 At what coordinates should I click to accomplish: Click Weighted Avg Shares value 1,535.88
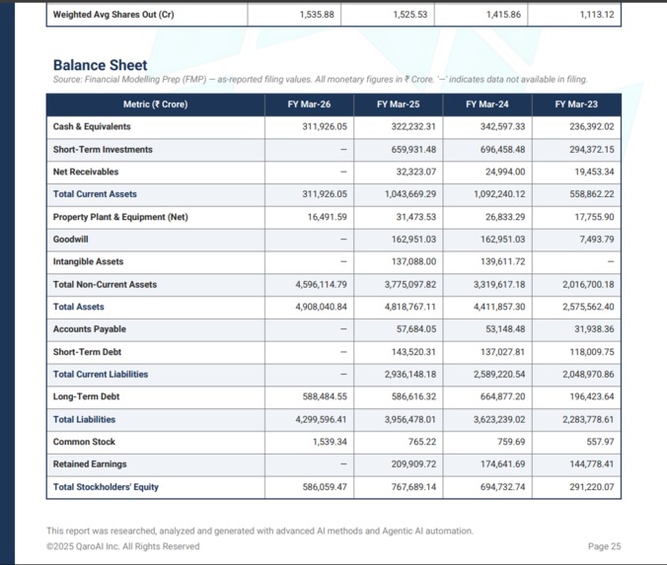[x=317, y=15]
